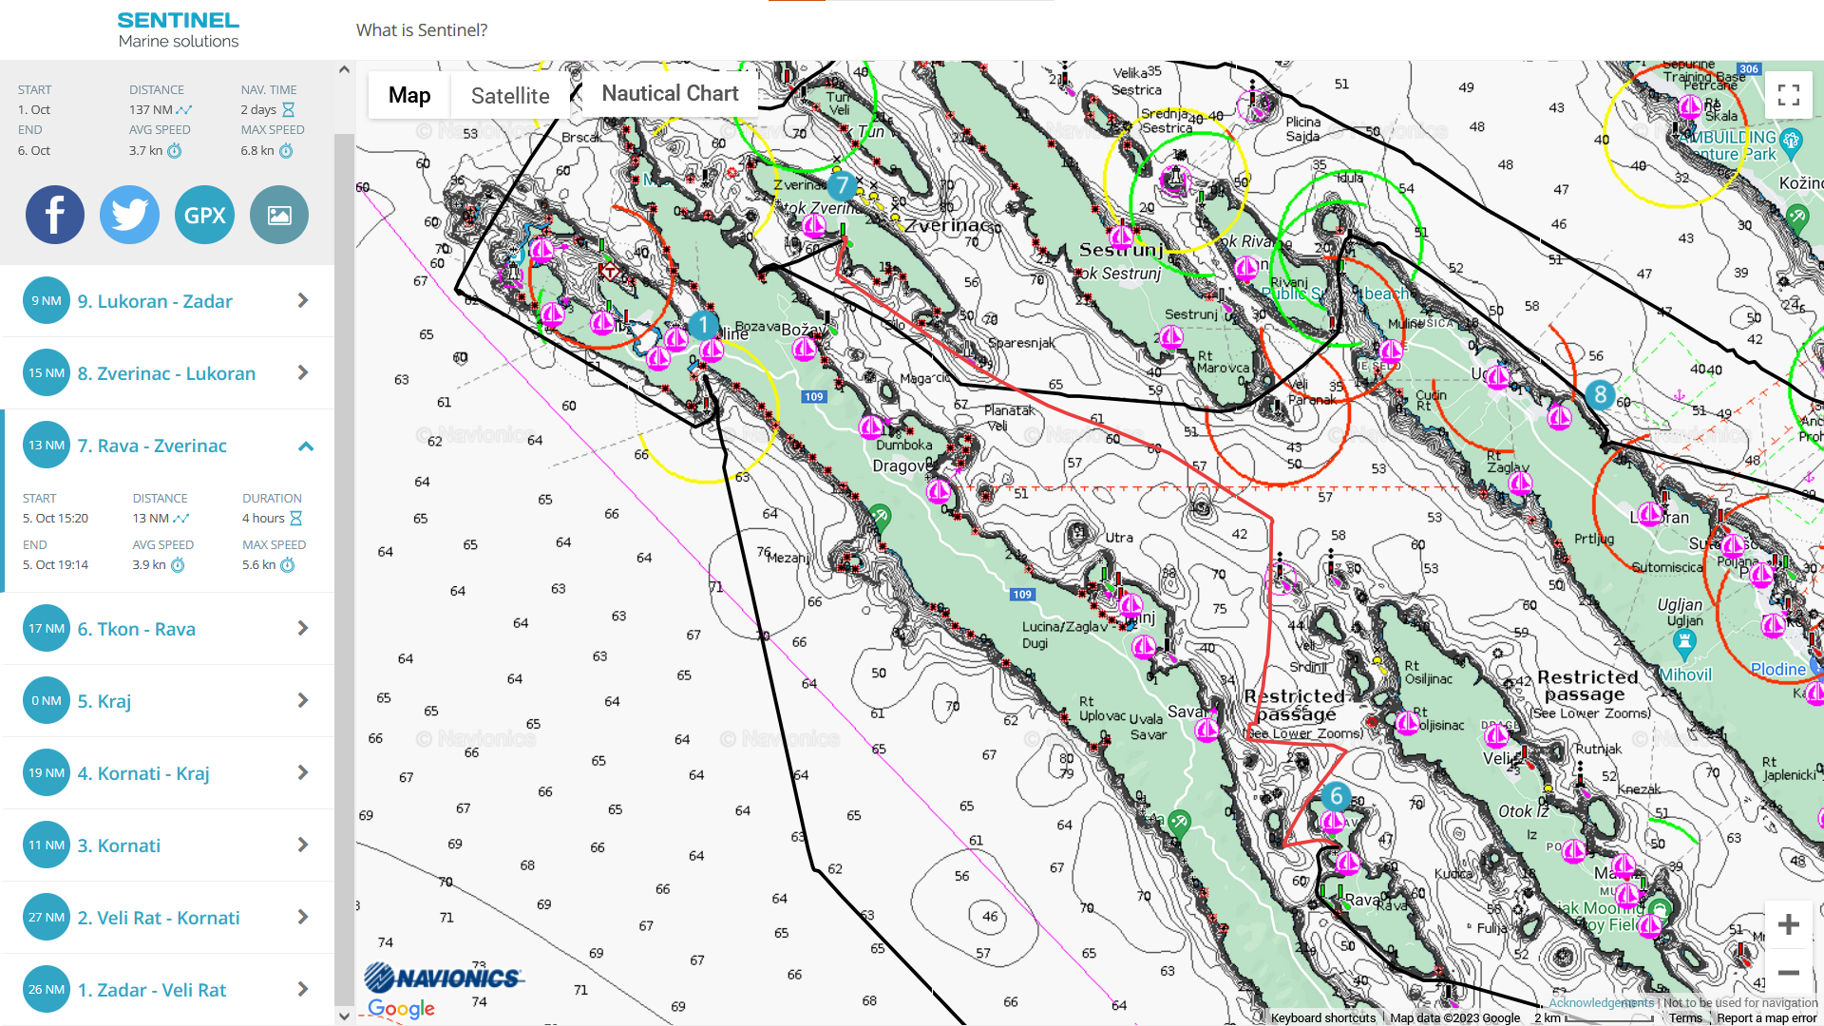The height and width of the screenshot is (1026, 1824).
Task: Switch to Satellite map view
Action: pyautogui.click(x=510, y=96)
